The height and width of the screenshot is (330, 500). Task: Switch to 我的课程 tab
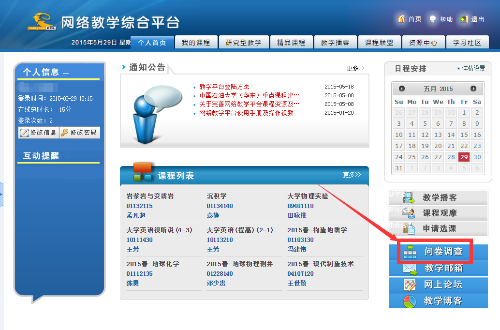196,43
